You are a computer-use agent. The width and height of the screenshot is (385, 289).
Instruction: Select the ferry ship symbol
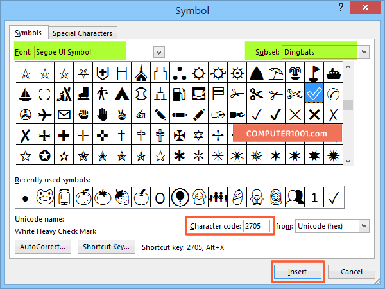pyautogui.click(x=333, y=73)
